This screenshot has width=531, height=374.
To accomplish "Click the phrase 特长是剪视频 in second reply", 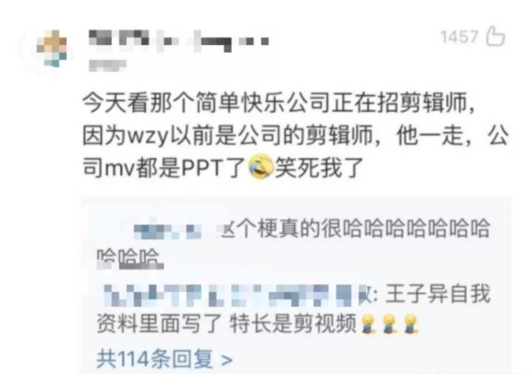I will [293, 323].
